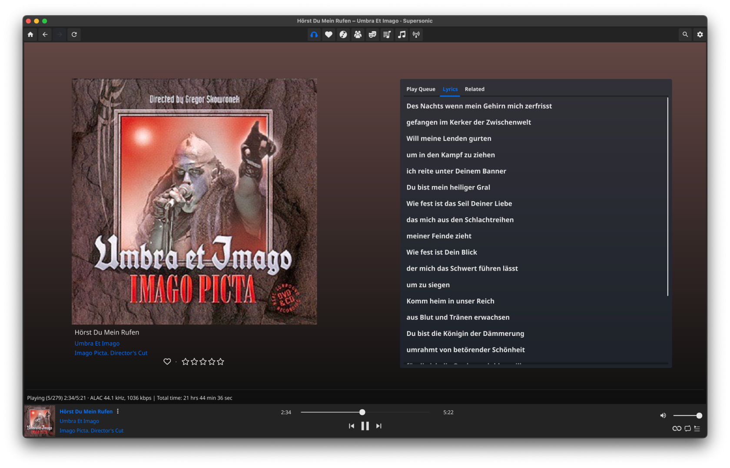The height and width of the screenshot is (468, 730).
Task: Open the Internet Radio page icon
Action: (416, 35)
